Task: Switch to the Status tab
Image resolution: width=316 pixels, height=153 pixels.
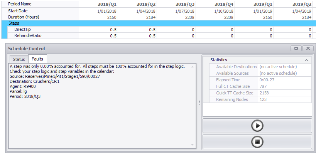Action: coord(19,59)
